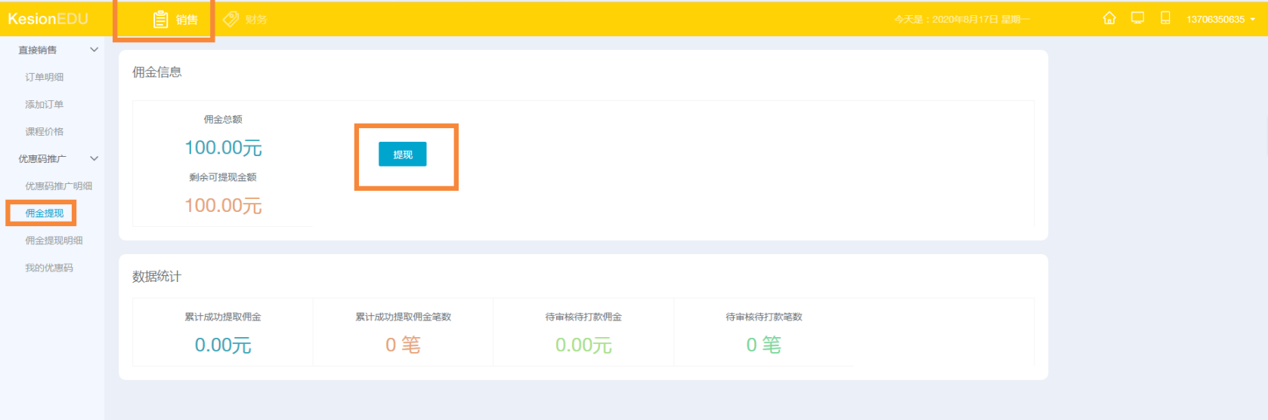The image size is (1268, 420).
Task: Click the 销售 clipboard icon
Action: point(160,20)
